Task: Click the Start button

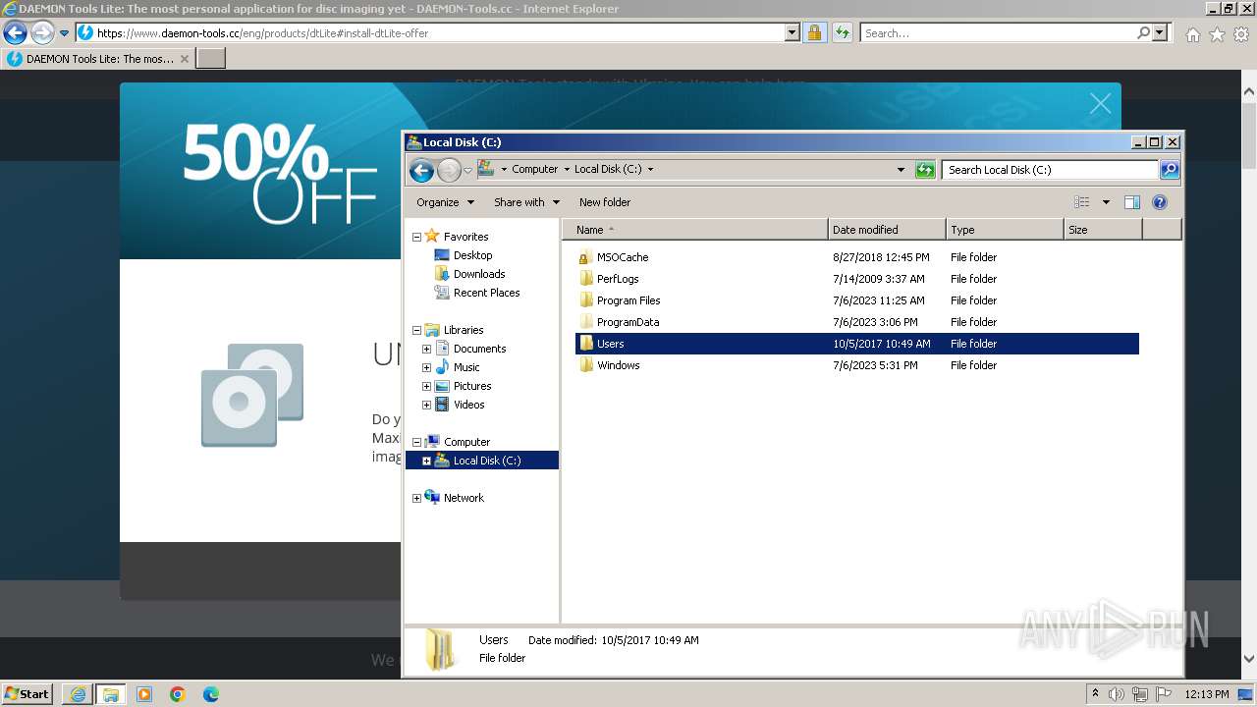Action: 27,694
